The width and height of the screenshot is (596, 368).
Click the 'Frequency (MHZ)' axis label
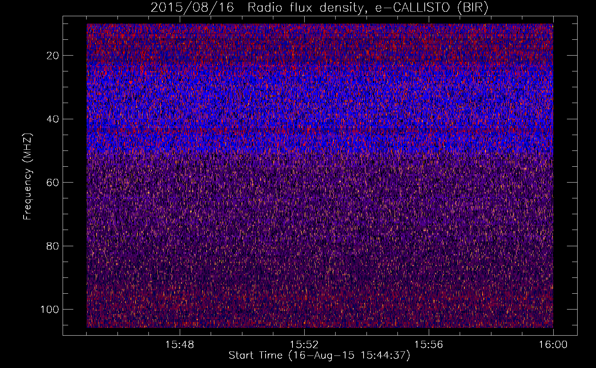[28, 177]
